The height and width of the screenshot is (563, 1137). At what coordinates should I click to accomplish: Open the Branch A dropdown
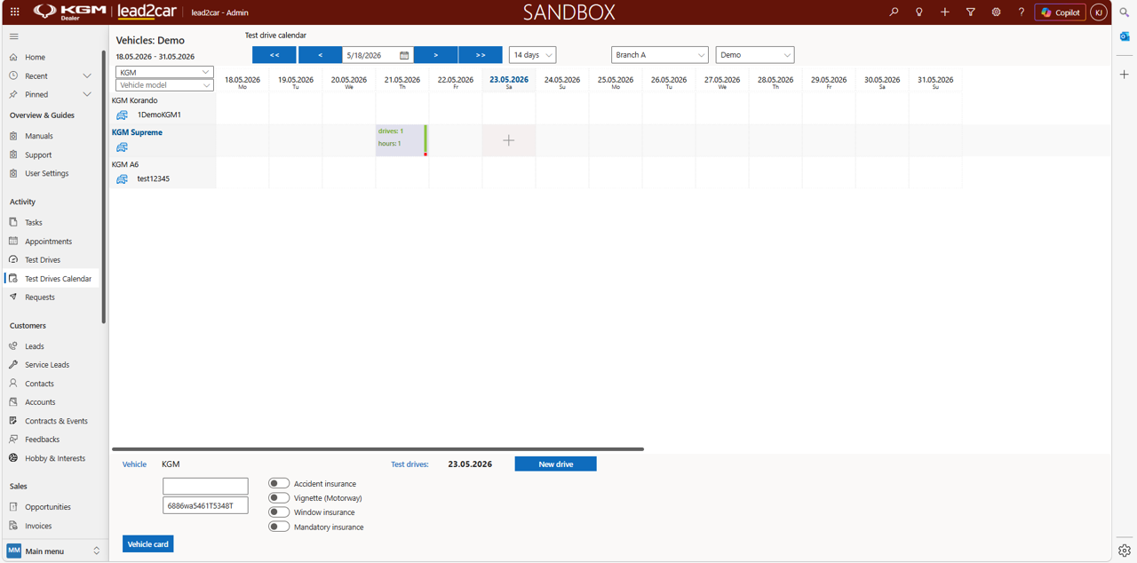(x=659, y=55)
